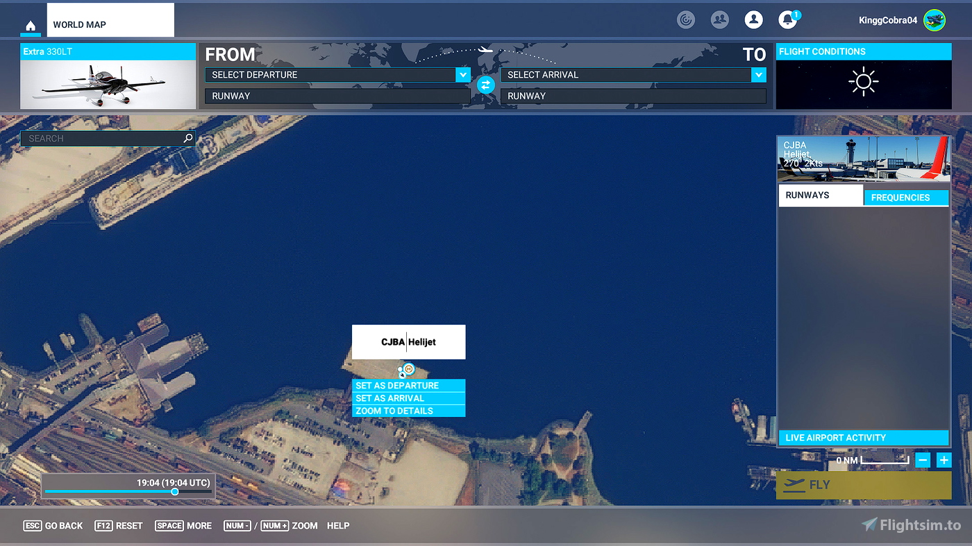Click HELP in the bottom bar
The height and width of the screenshot is (546, 972).
pos(338,526)
